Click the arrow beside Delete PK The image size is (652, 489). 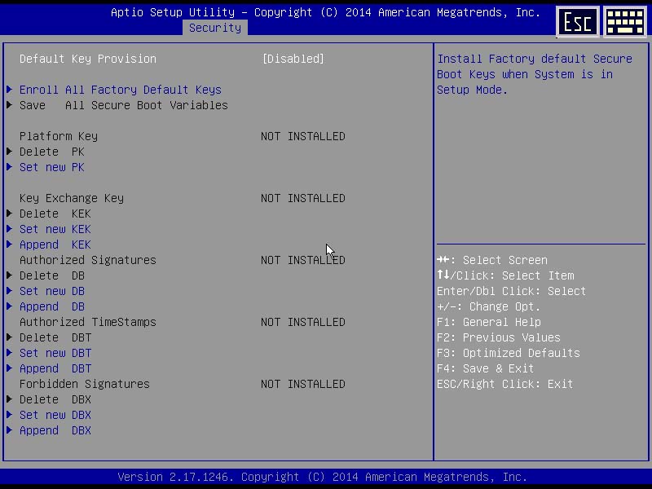(10, 152)
